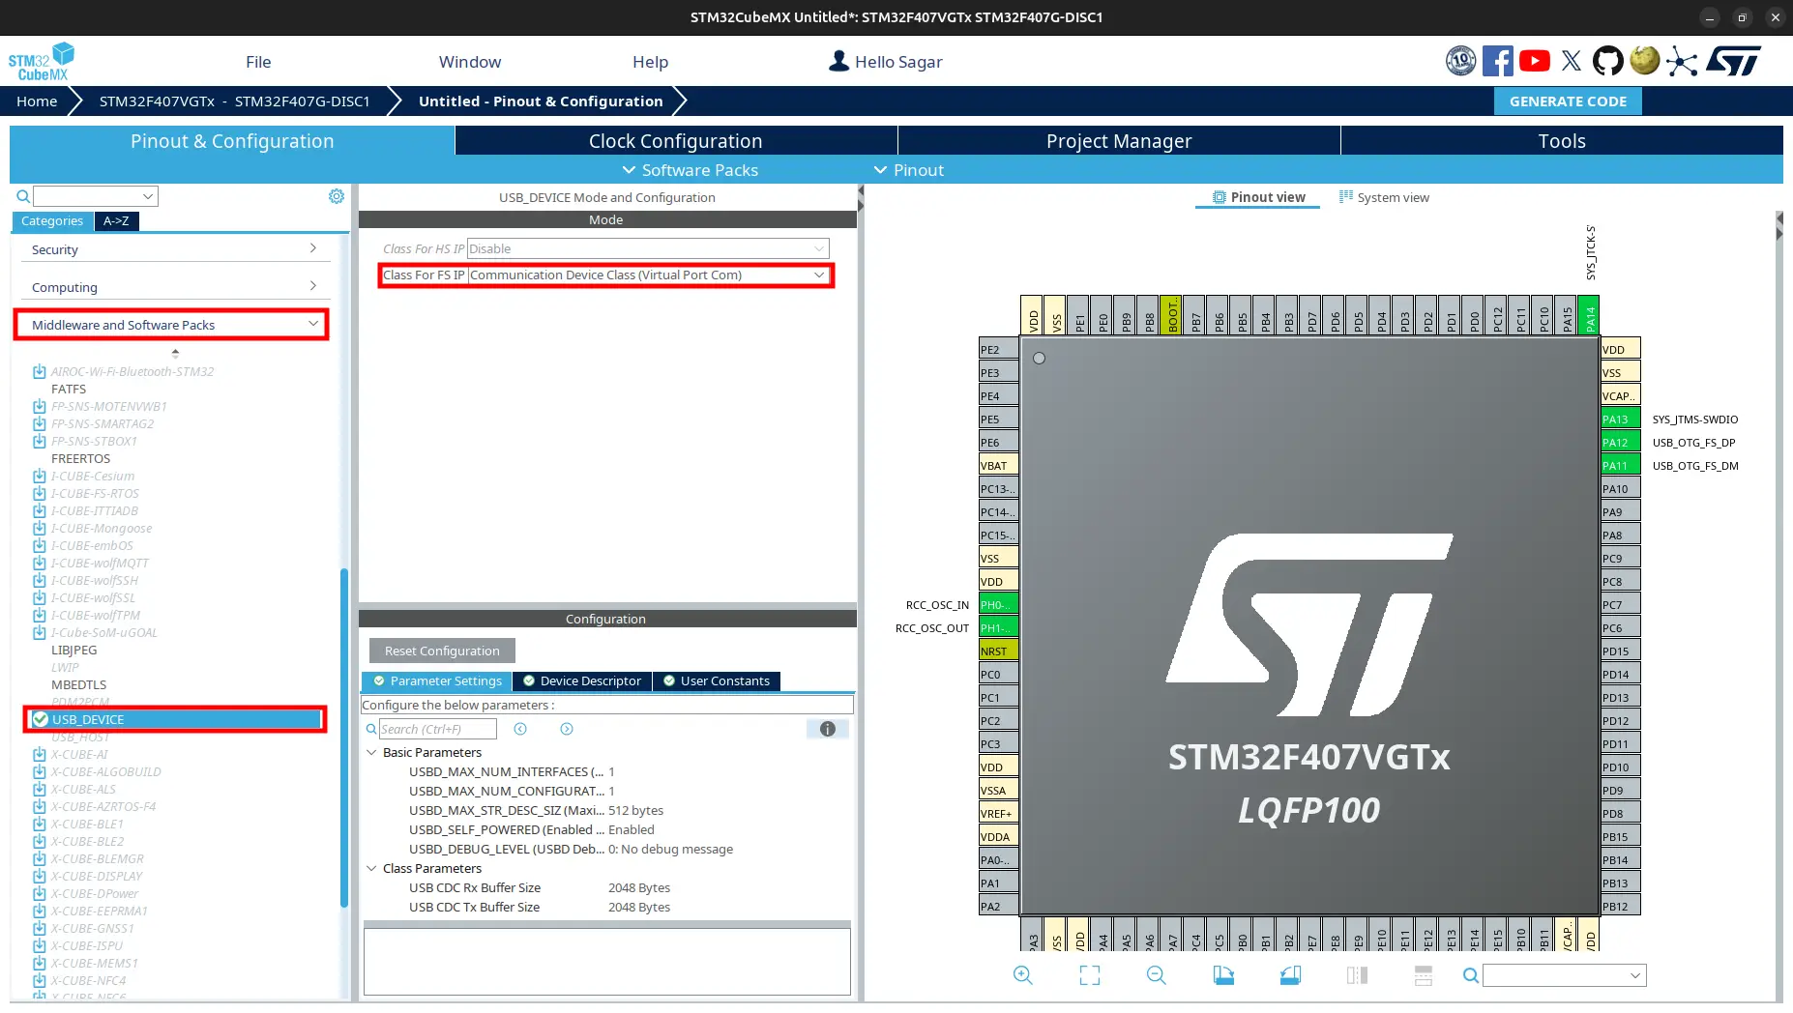The image size is (1793, 1013).
Task: Go to the Home breadcrumb
Action: [37, 101]
